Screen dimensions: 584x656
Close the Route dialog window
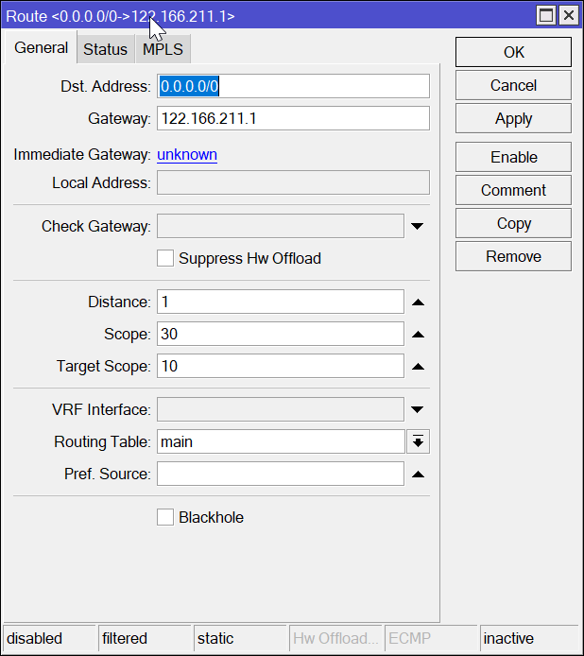click(x=568, y=15)
